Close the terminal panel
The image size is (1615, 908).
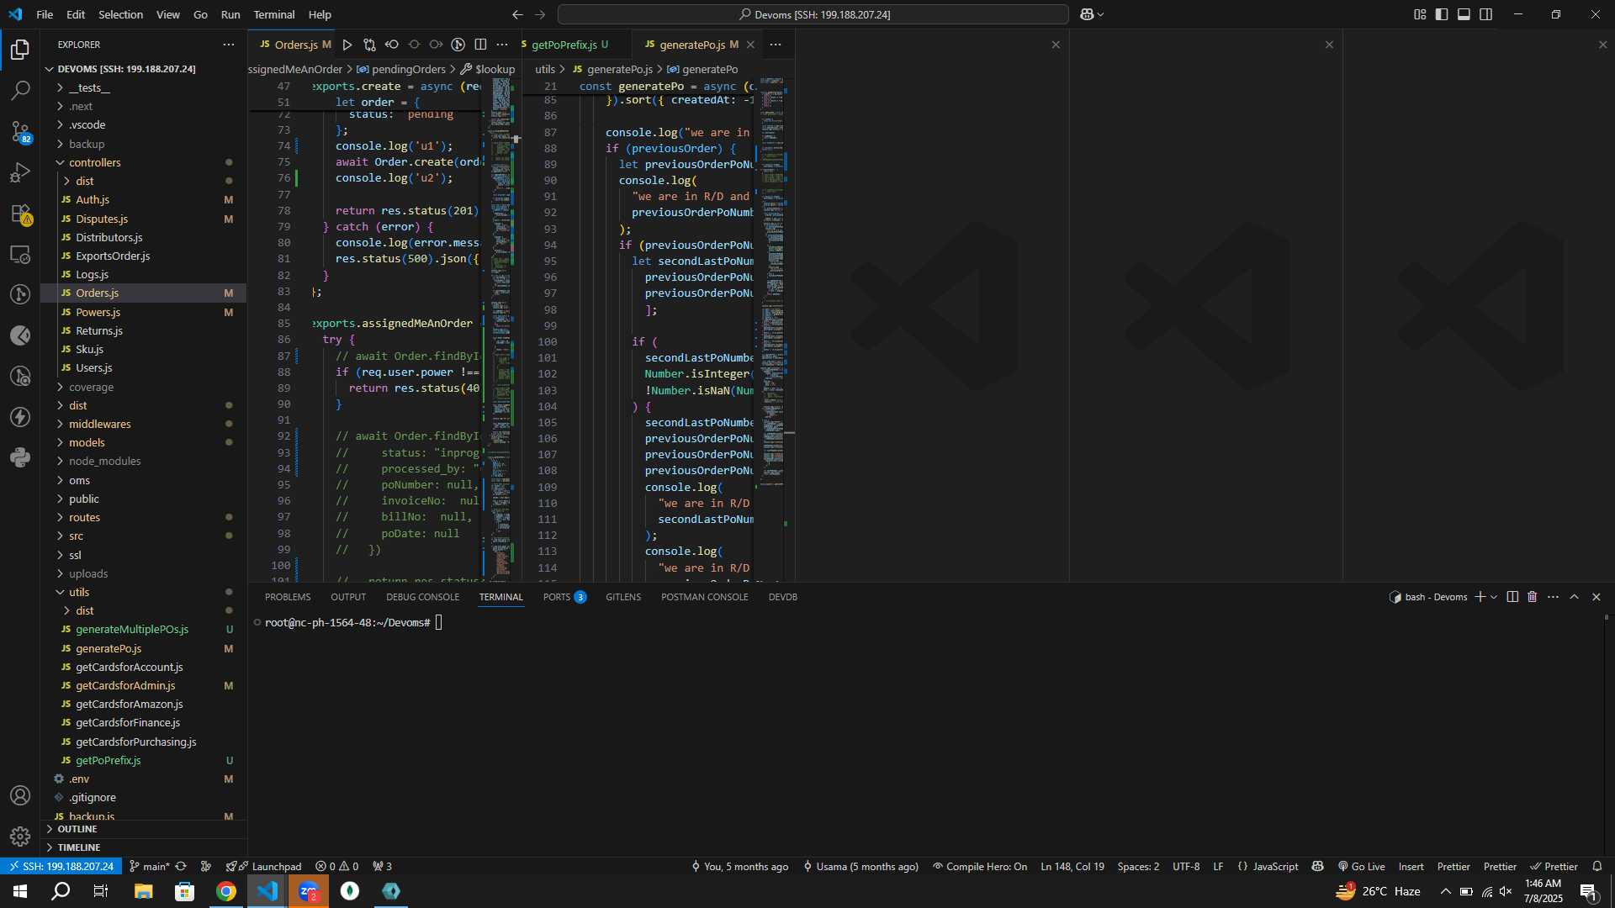click(x=1596, y=597)
